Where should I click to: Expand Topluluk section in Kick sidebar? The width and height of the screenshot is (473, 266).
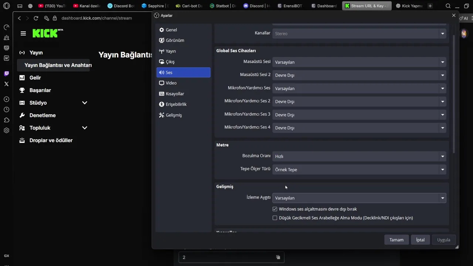(x=85, y=128)
